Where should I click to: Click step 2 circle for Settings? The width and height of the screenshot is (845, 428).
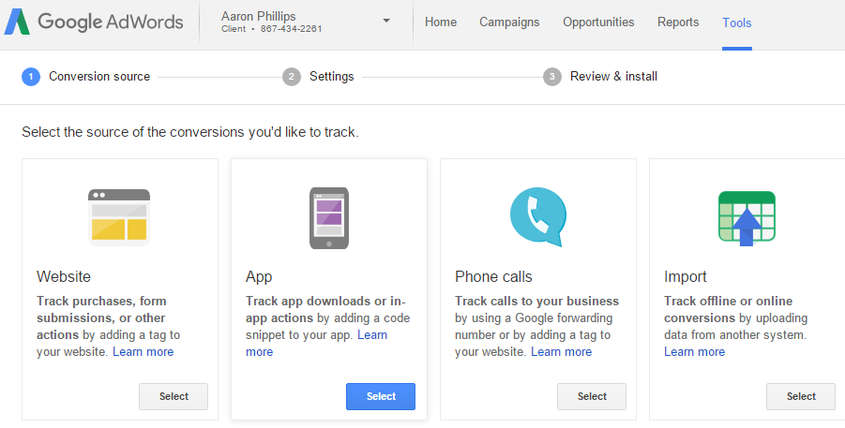292,77
